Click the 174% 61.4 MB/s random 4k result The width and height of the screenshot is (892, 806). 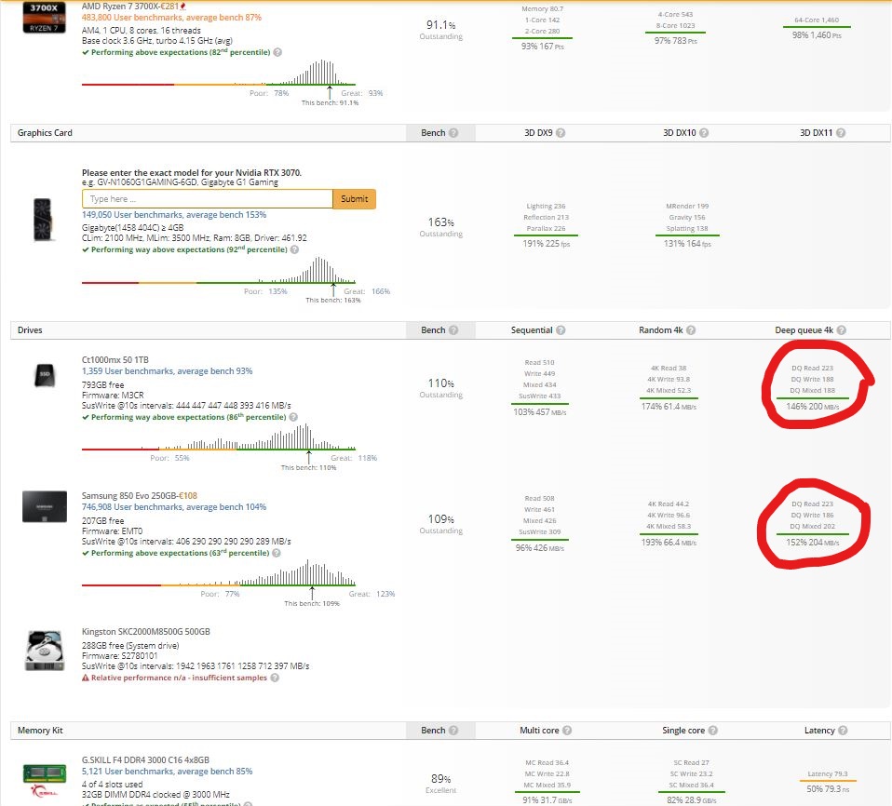coord(669,407)
